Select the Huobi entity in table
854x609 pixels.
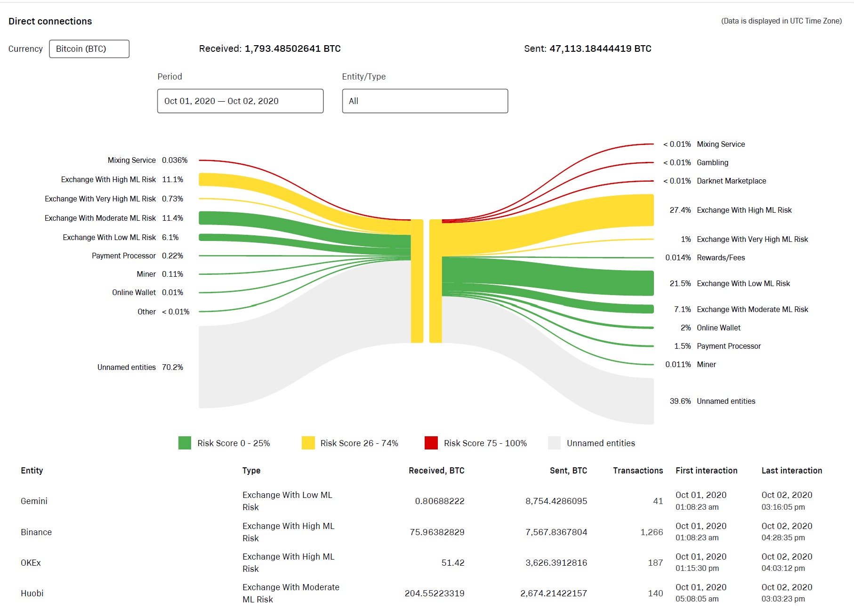[x=32, y=593]
